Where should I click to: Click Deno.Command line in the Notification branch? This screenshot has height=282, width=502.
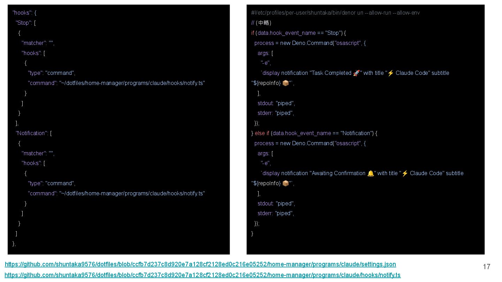(x=310, y=143)
